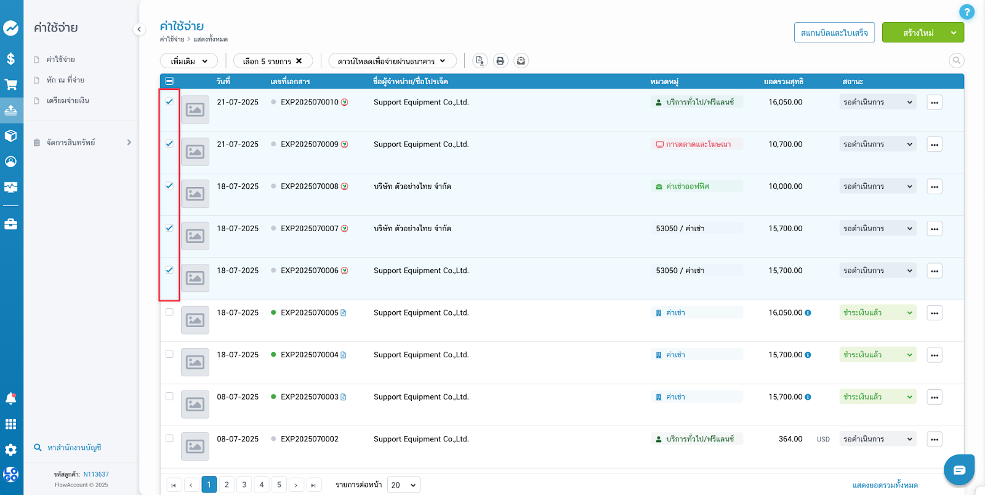This screenshot has width=985, height=495.
Task: Go to page 3 in pagination
Action: 244,485
